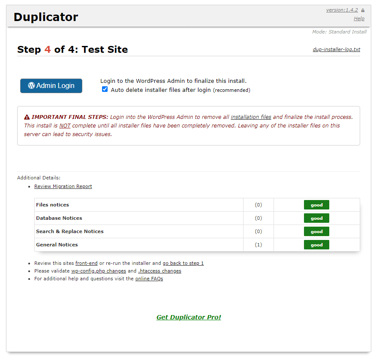Click the warning triangle icon in final steps notice
The width and height of the screenshot is (376, 358).
[27, 117]
